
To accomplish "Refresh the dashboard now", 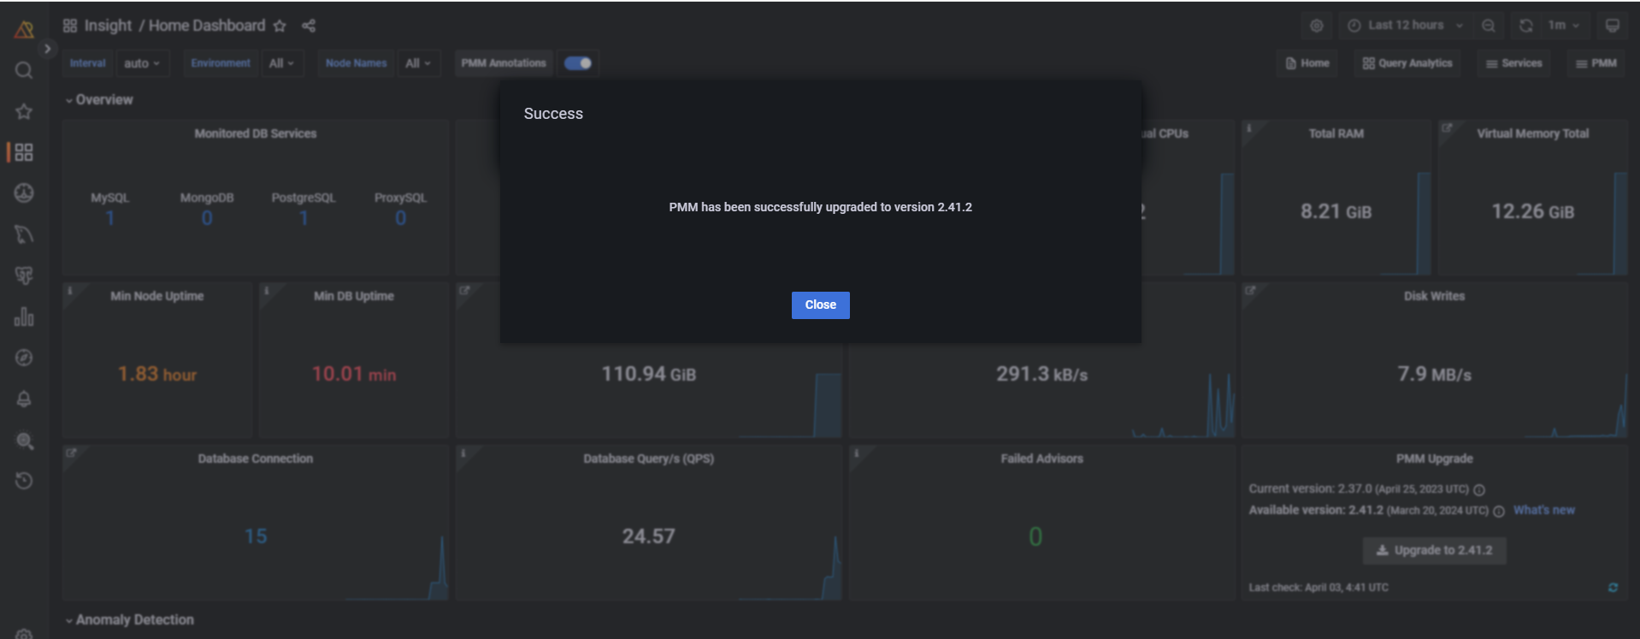I will pos(1526,26).
